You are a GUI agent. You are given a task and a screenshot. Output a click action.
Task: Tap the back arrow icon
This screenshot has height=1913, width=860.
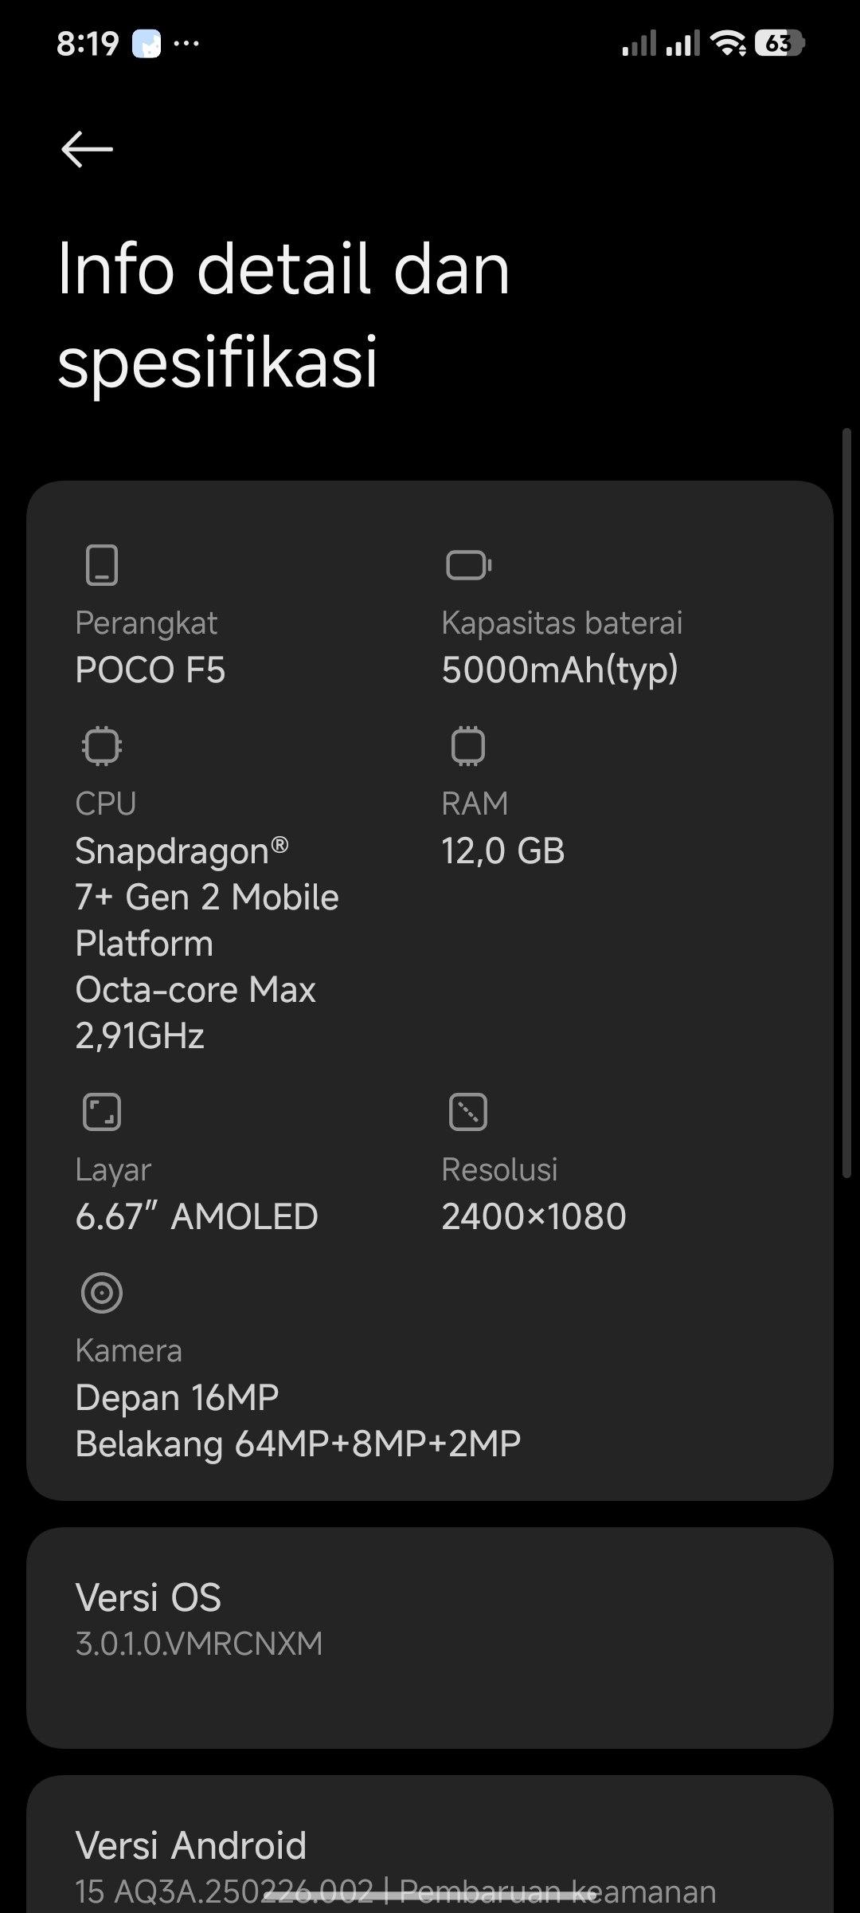(x=87, y=149)
